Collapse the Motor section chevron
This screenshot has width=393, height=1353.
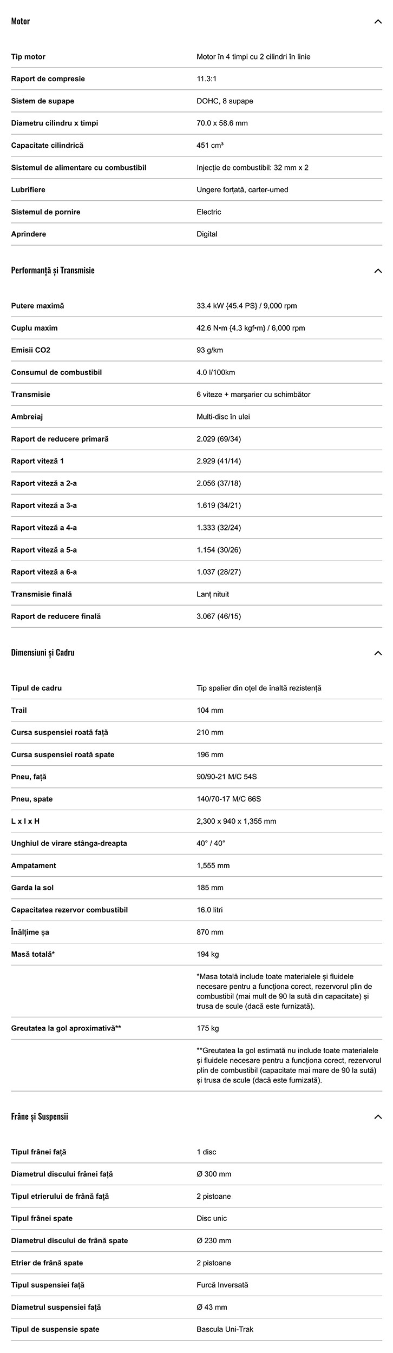coord(377,22)
